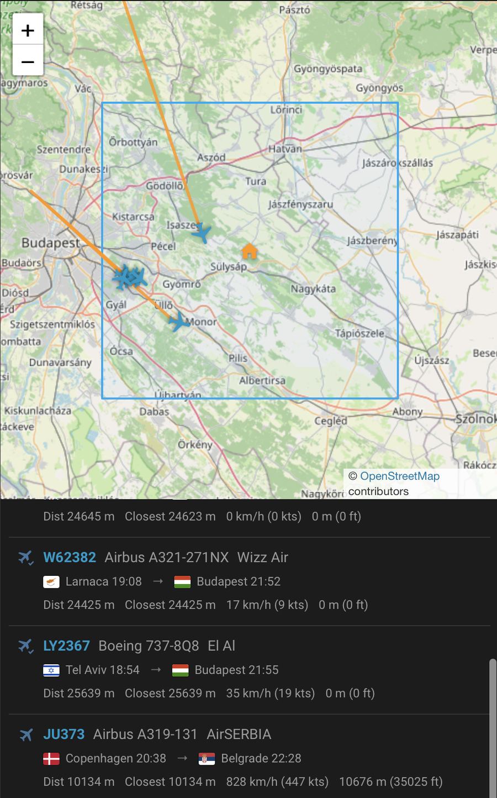497x798 pixels.
Task: Open the OpenStreetMap attribution link
Action: coord(400,476)
